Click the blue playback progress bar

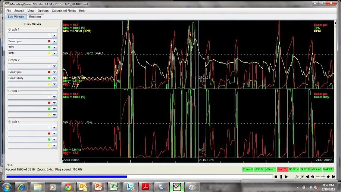(66, 177)
